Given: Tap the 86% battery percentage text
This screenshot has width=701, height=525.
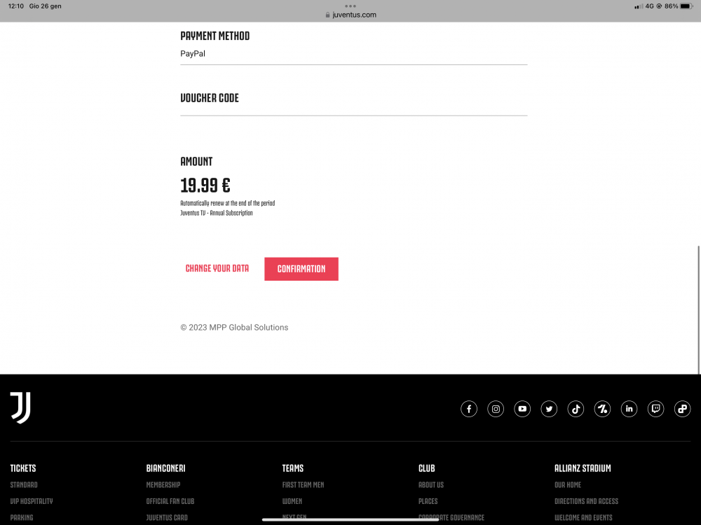Looking at the screenshot, I should point(671,6).
